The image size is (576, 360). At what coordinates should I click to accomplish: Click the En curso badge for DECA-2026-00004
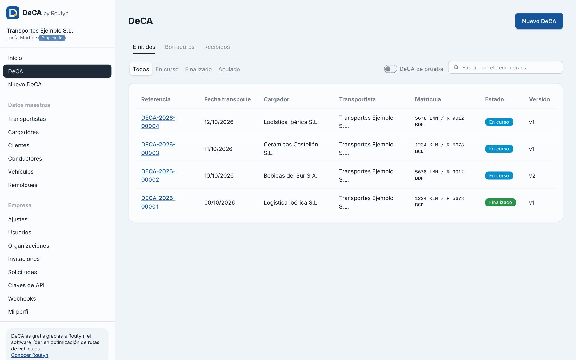pos(499,122)
